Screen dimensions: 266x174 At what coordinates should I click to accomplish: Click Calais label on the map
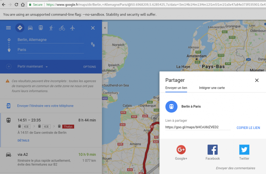127,105
